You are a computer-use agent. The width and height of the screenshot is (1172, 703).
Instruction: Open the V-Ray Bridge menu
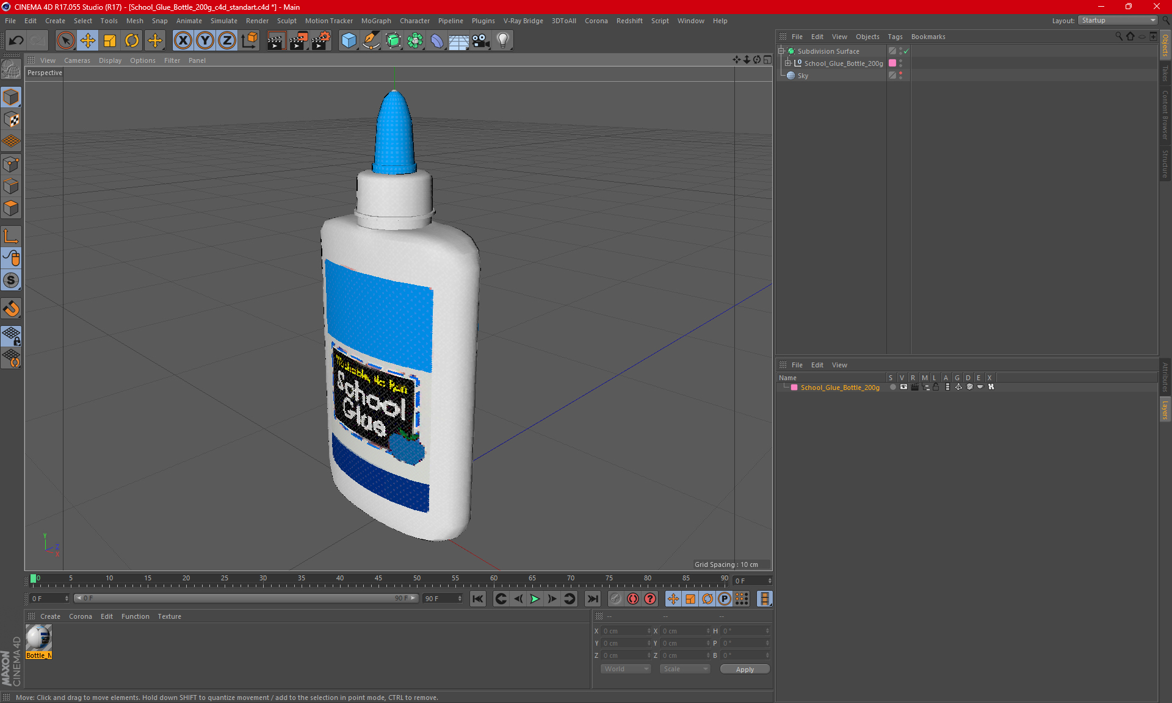pos(523,21)
